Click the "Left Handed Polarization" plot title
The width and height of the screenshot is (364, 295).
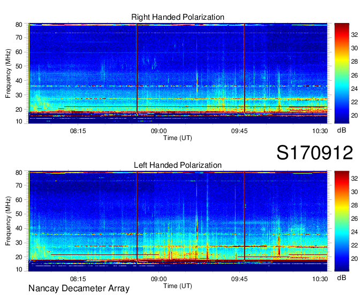click(x=178, y=165)
